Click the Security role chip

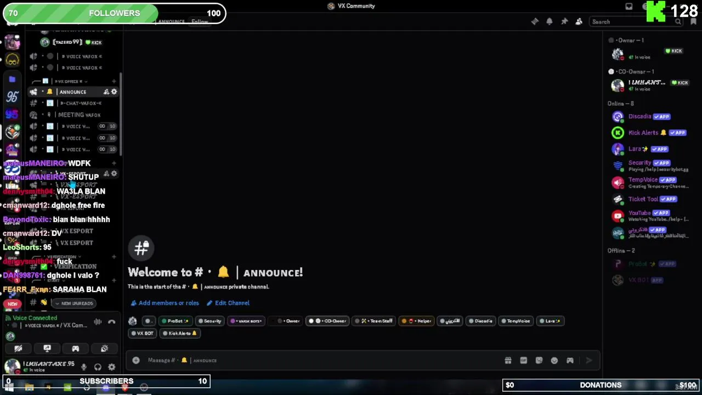[210, 321]
